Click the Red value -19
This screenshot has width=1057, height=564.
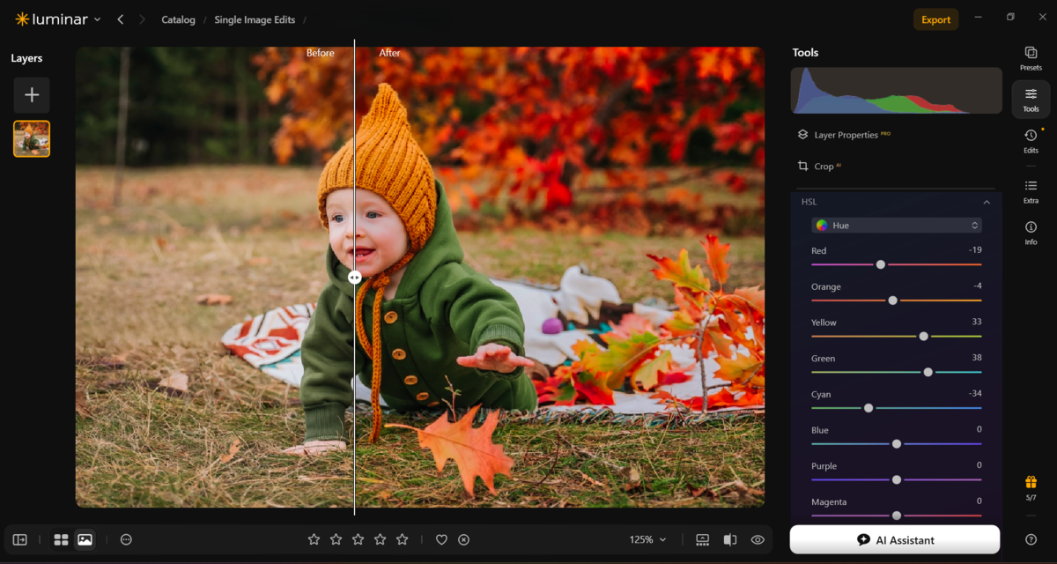pyautogui.click(x=974, y=250)
